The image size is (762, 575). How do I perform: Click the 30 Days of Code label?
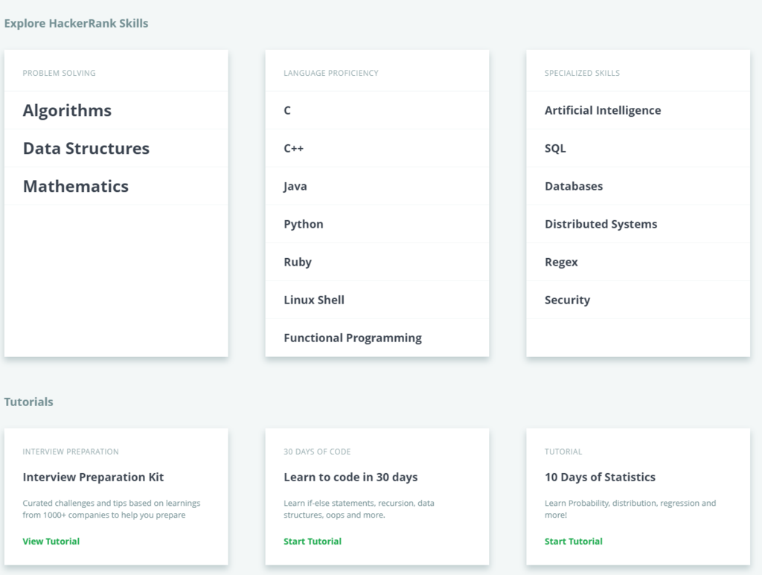[x=317, y=452]
